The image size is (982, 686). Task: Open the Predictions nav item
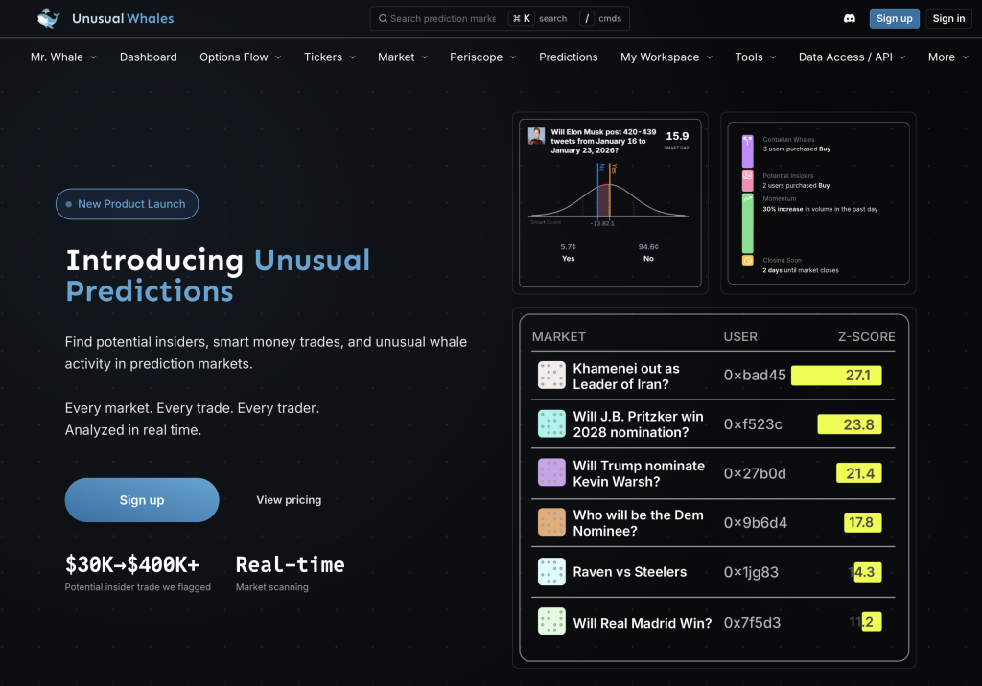tap(568, 57)
